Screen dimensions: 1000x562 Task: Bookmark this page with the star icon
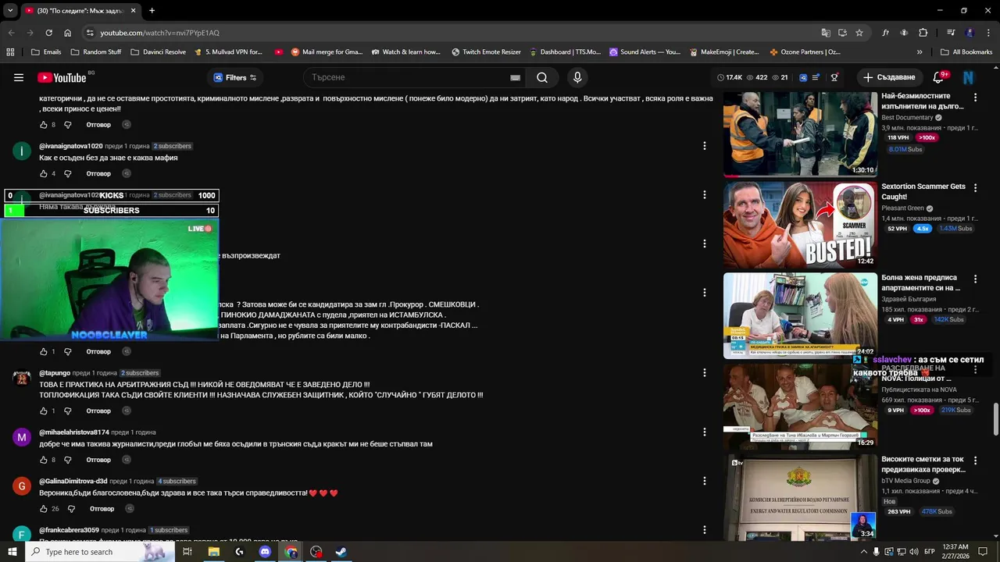[x=859, y=33]
